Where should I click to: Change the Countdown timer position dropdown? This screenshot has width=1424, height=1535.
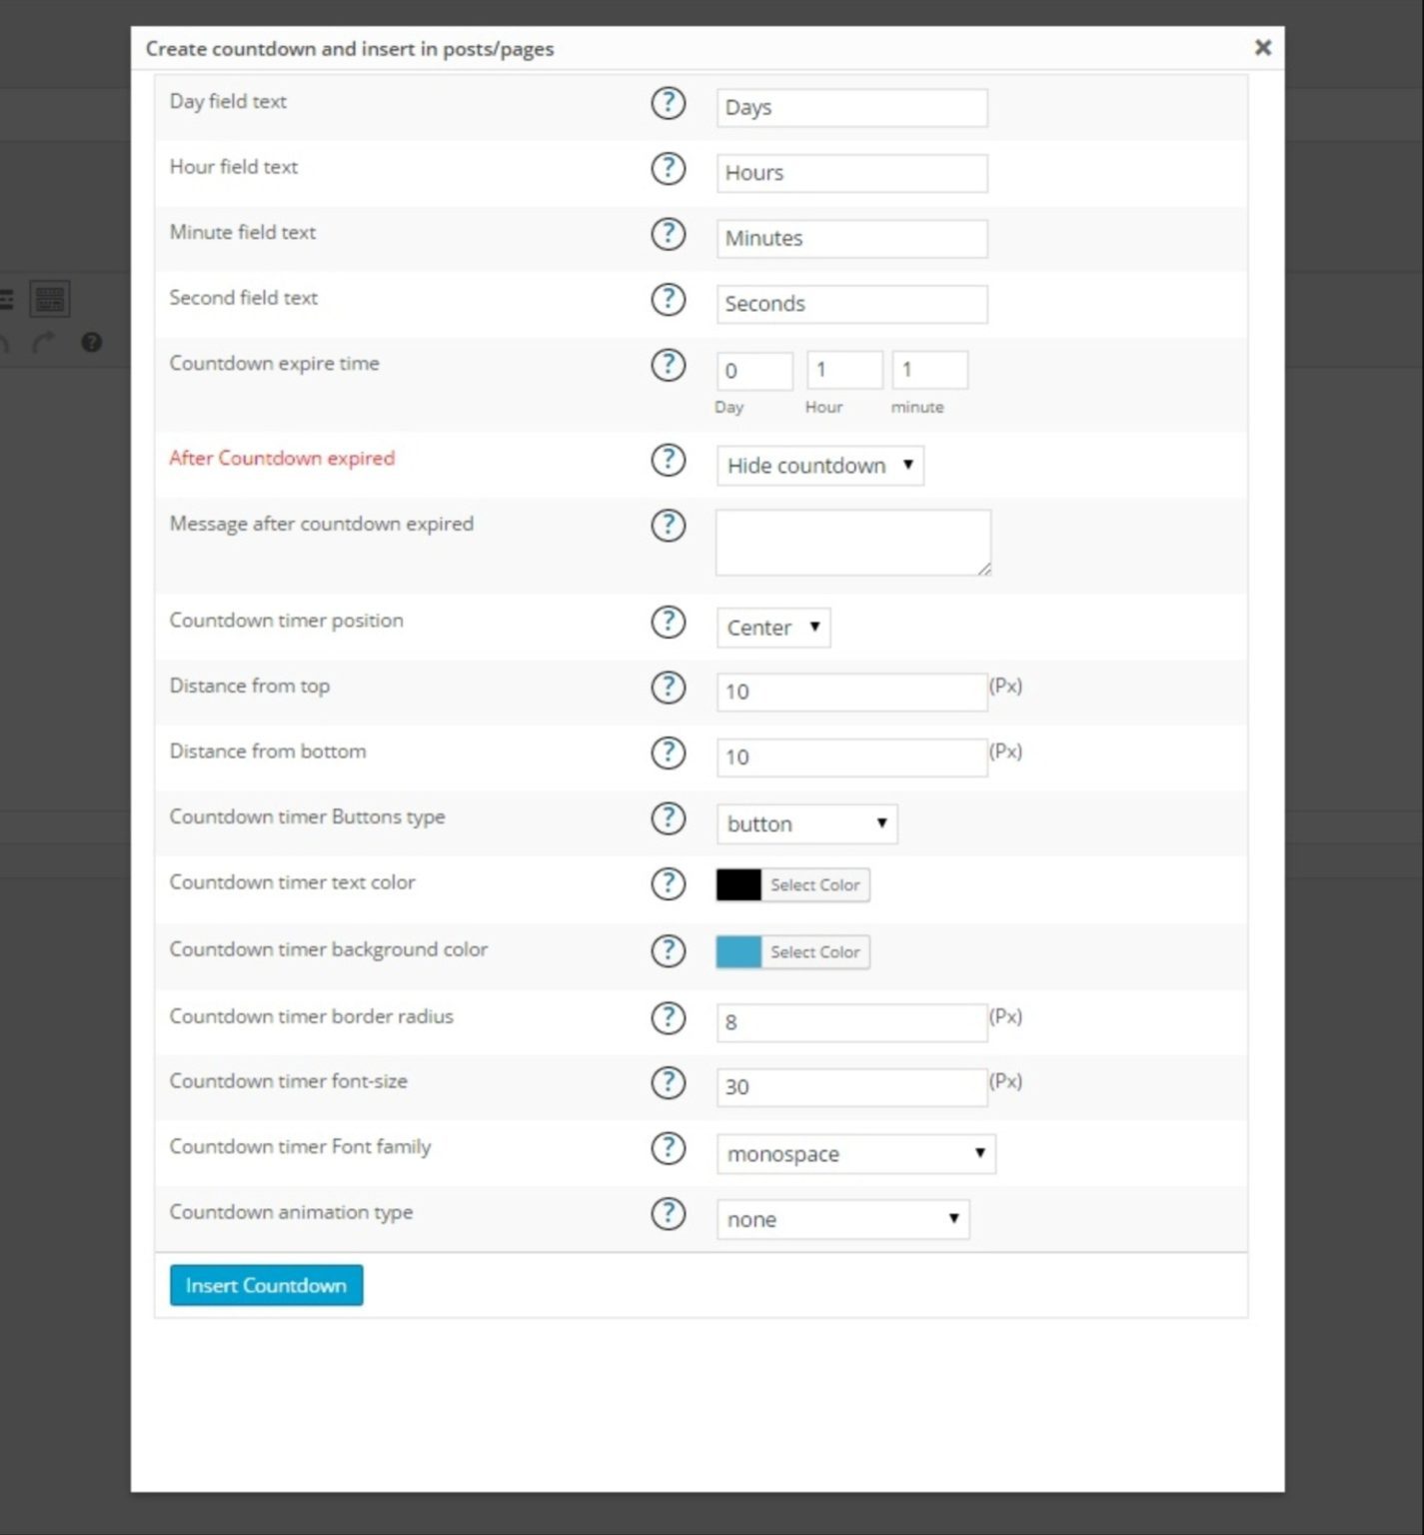[772, 628]
